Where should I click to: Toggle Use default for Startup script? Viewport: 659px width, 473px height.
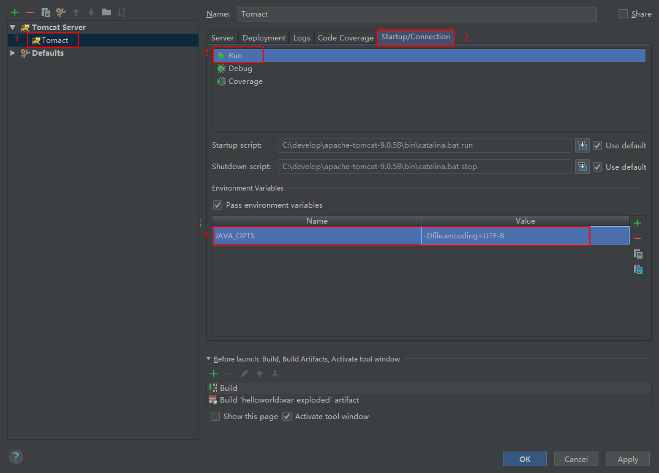pos(597,145)
